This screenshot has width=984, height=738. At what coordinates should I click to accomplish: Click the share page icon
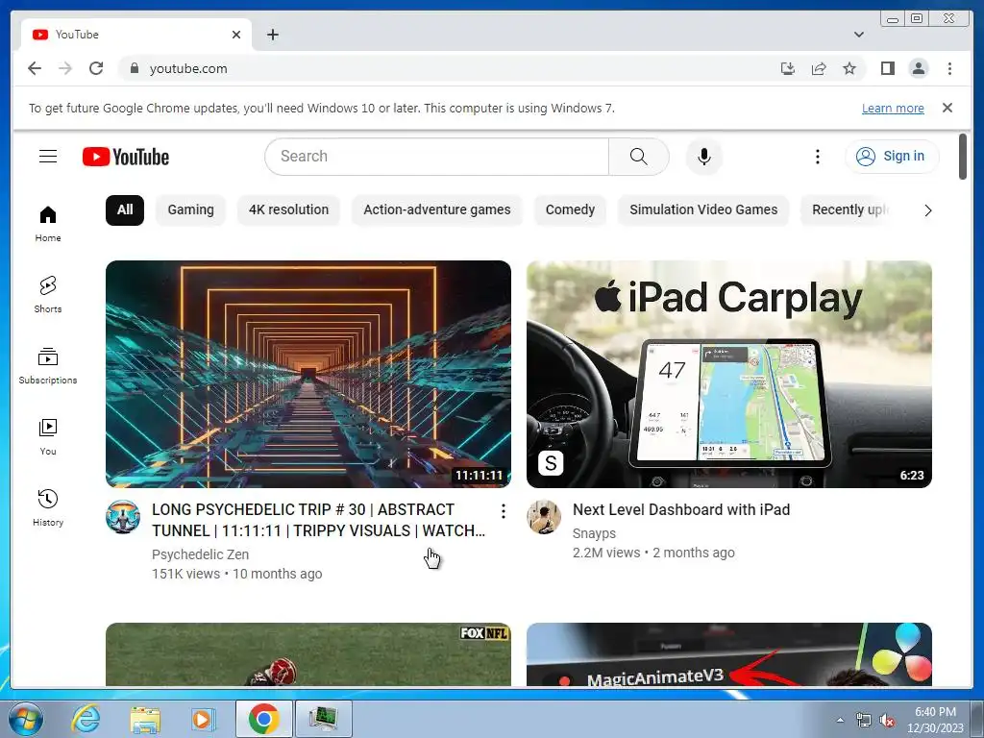819,68
